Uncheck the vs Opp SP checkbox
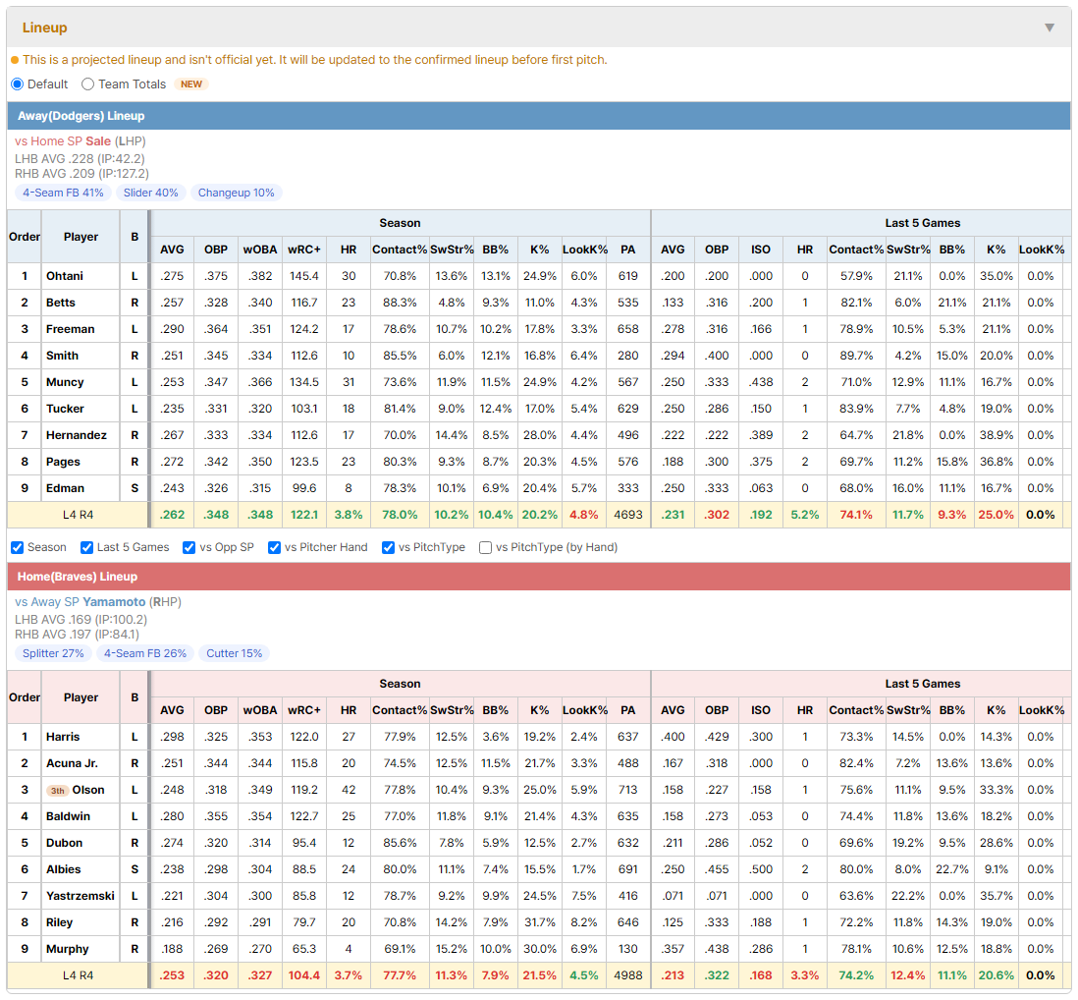 pyautogui.click(x=189, y=547)
